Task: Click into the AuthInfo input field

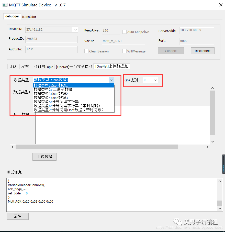Action: (x=51, y=49)
